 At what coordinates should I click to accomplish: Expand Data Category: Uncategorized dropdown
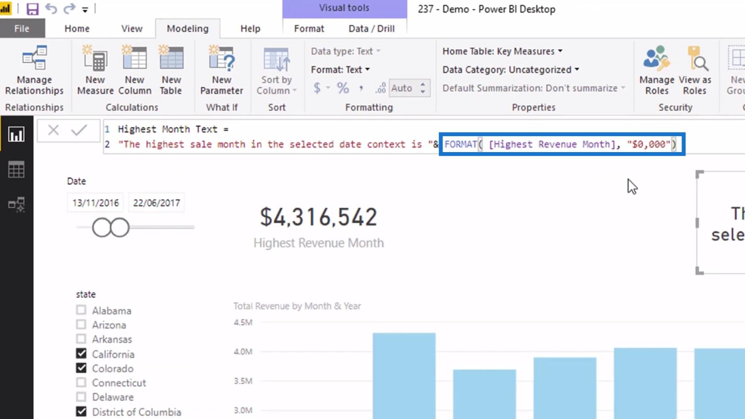pos(511,70)
